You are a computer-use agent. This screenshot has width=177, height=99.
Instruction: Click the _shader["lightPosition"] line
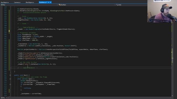coord(37,59)
